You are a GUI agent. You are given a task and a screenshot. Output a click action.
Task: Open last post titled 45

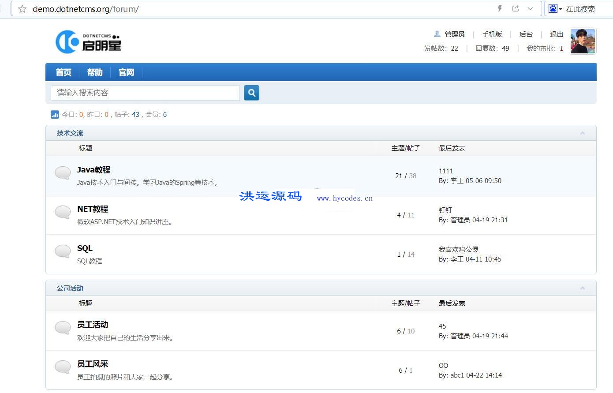pos(442,326)
